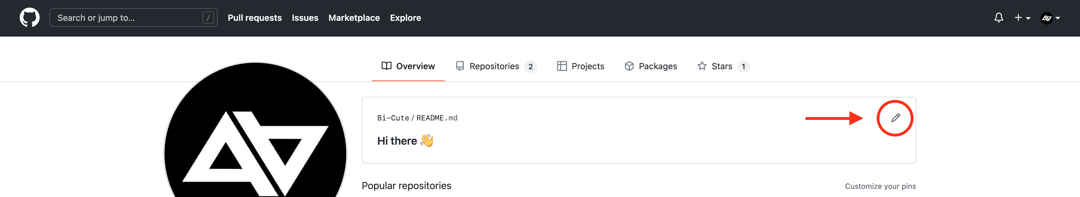Click the cube icon beside Packages

(629, 66)
